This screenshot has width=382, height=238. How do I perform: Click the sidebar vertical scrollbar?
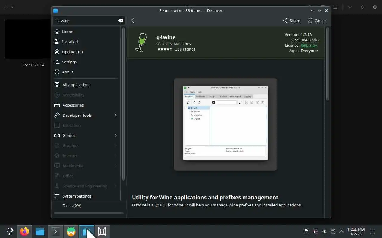[124, 104]
